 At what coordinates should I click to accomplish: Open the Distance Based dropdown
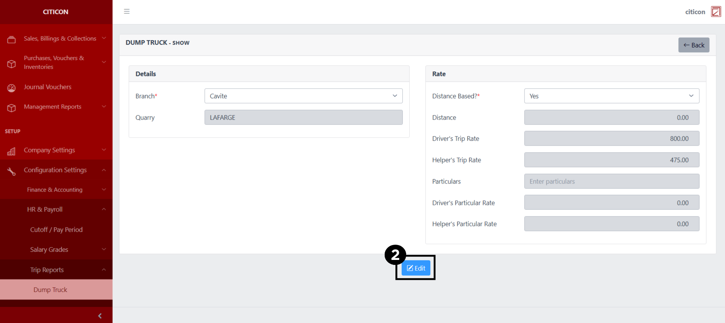(611, 96)
